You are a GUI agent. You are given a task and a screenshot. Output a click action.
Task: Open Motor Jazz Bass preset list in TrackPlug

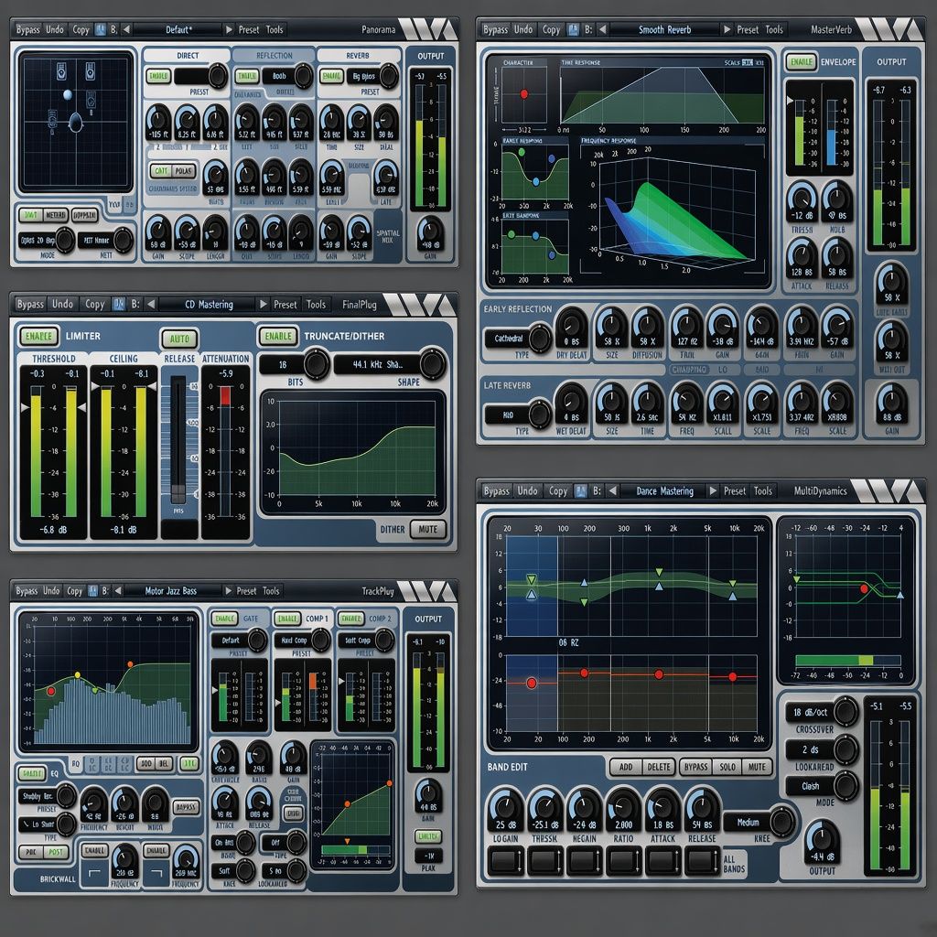(171, 591)
